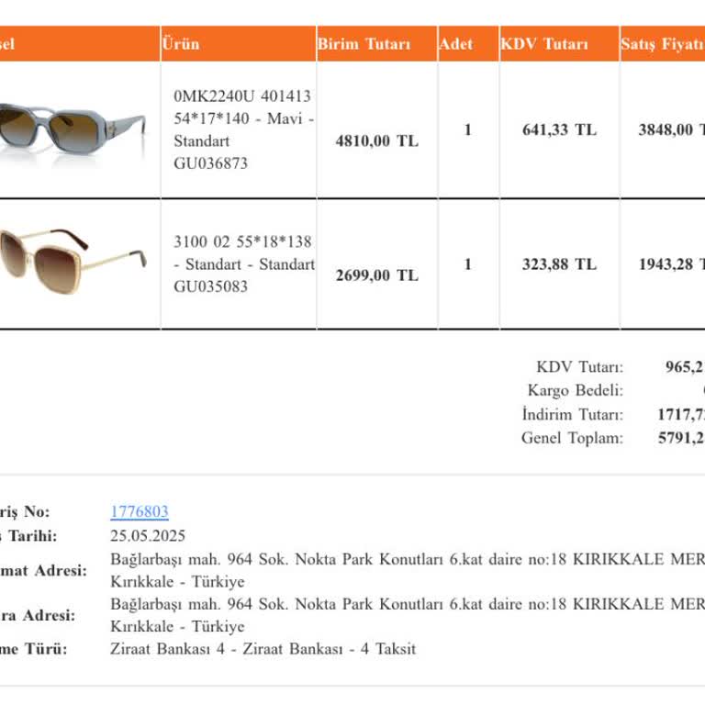Click the İndirim Tutarı label
The image size is (705, 705).
tap(572, 414)
